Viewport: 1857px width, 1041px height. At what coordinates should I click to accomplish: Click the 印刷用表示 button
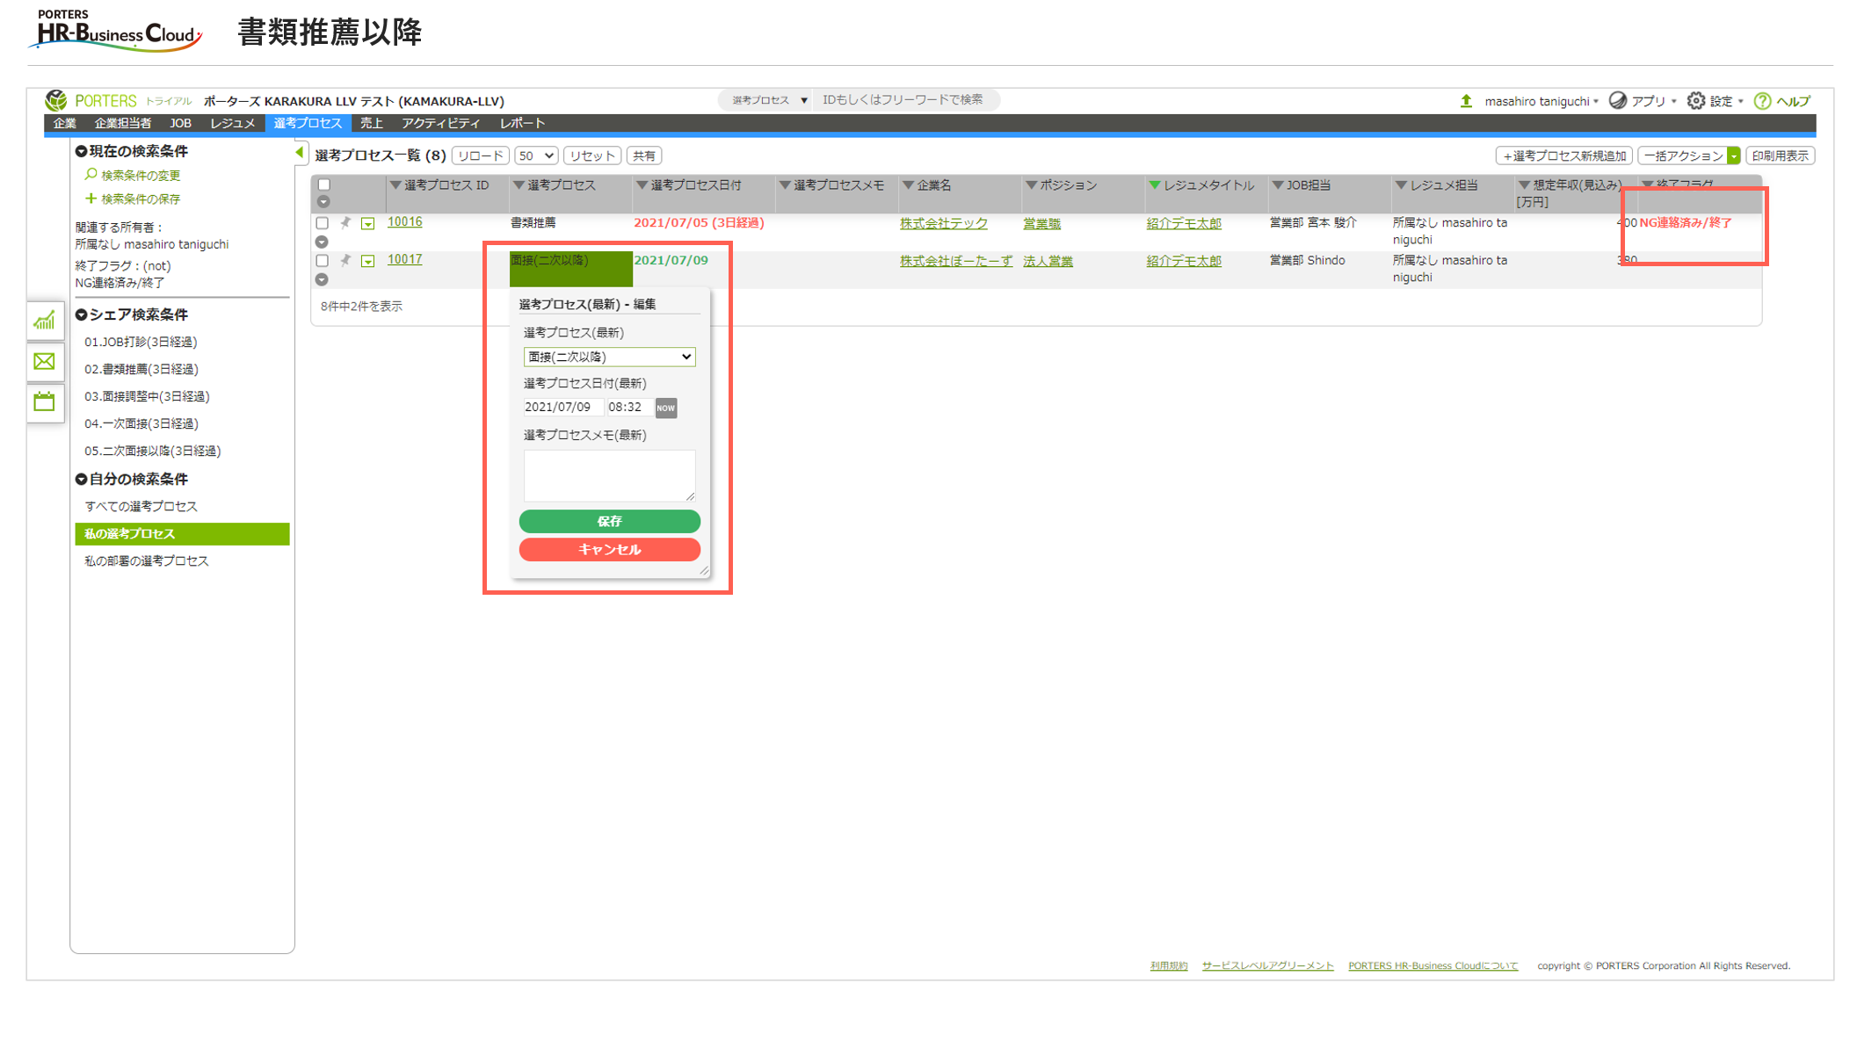[x=1780, y=155]
